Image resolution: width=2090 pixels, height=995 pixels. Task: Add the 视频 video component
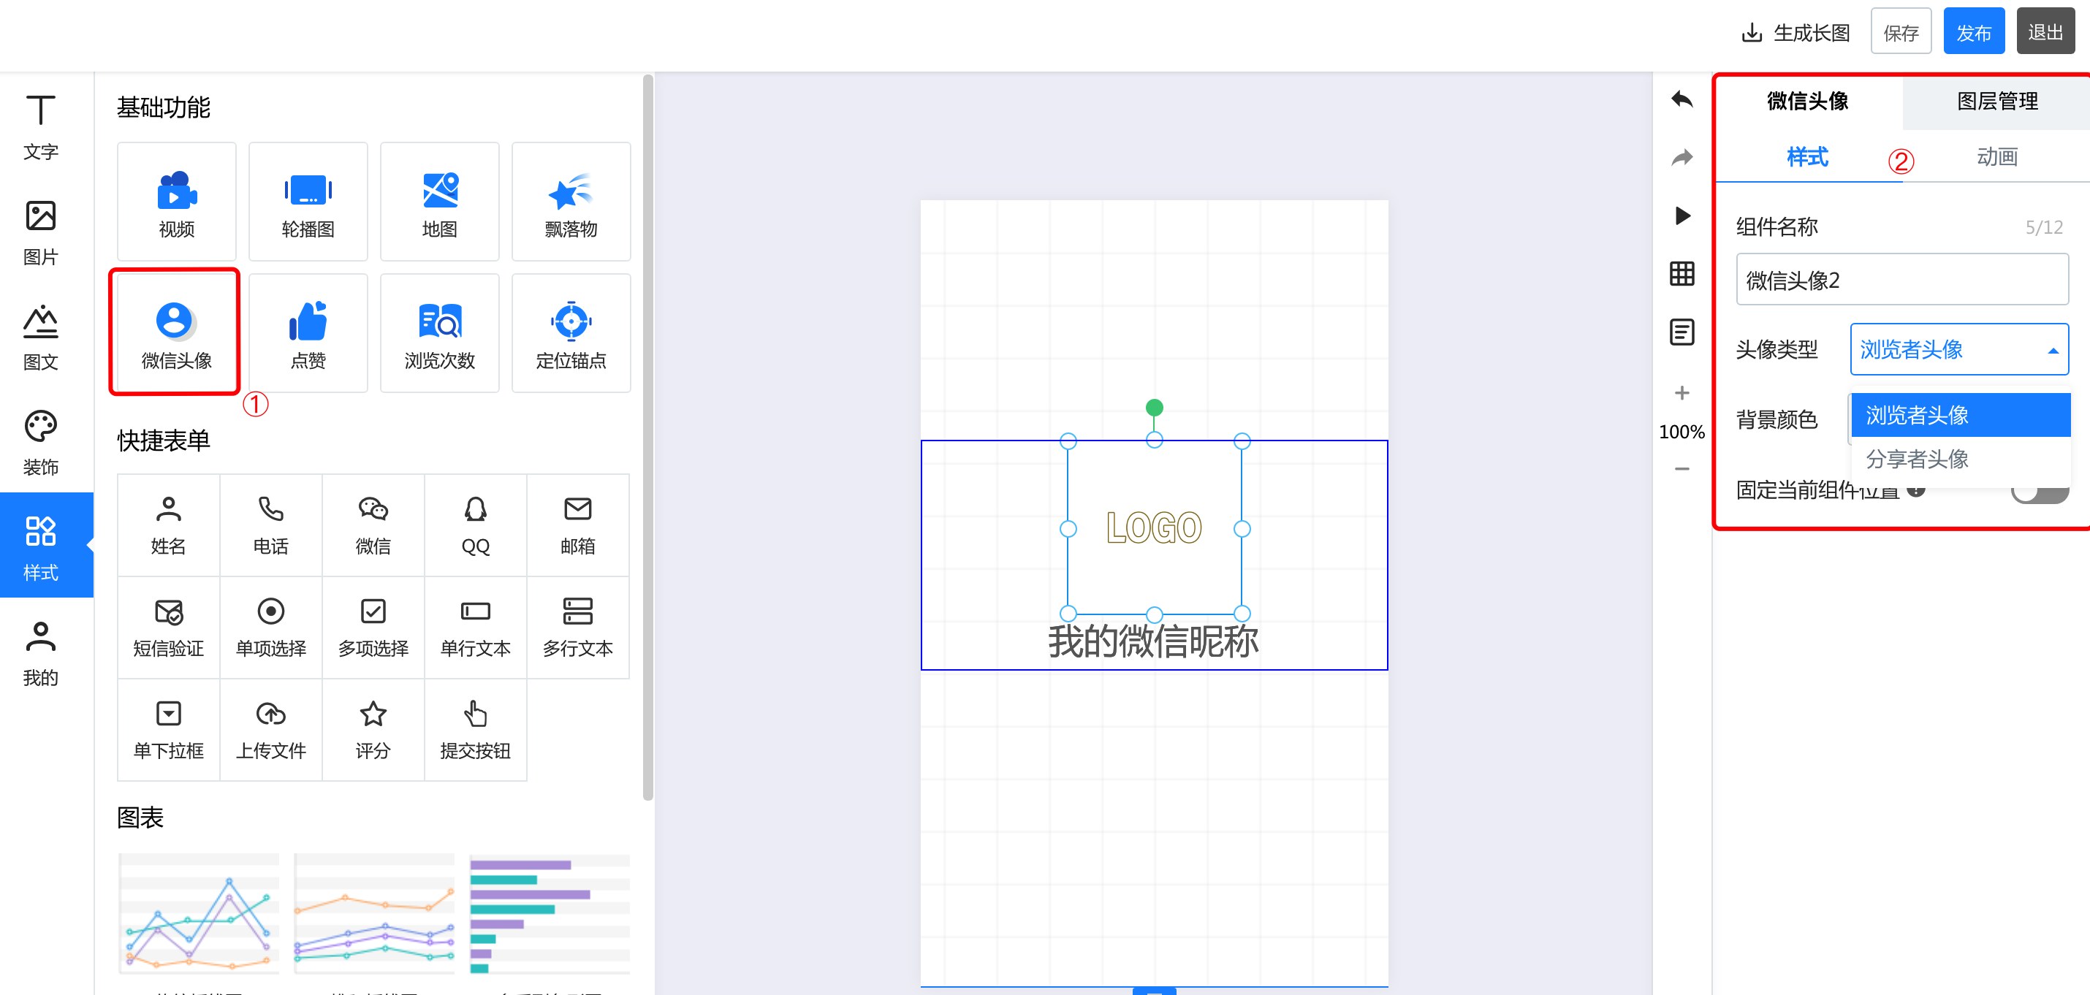(176, 202)
